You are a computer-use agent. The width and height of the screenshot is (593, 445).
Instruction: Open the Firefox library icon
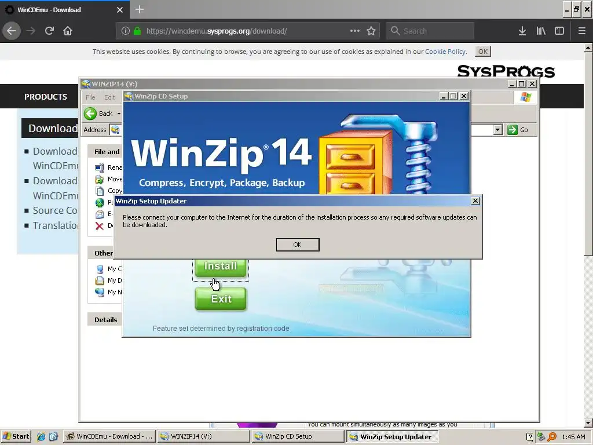541,31
